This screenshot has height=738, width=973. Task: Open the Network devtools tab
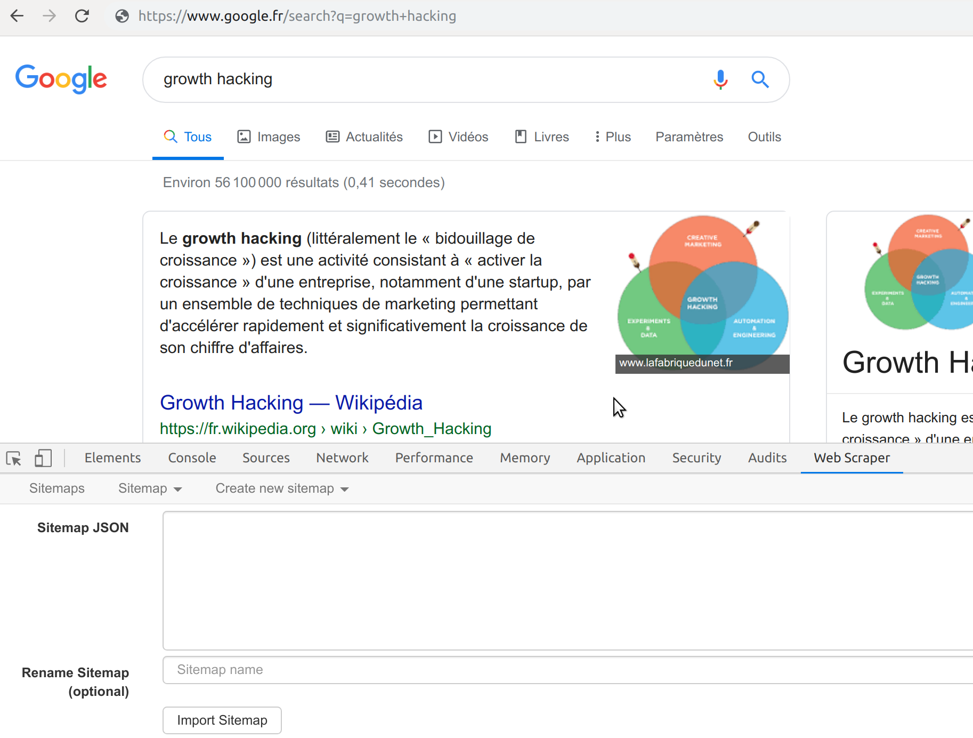[x=342, y=458]
